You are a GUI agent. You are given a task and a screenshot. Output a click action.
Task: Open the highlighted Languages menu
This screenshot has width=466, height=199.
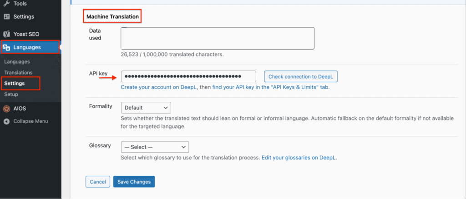(x=30, y=47)
